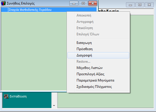Close the background Μισθοδοσία window
156x112 pixels.
click(x=149, y=5)
